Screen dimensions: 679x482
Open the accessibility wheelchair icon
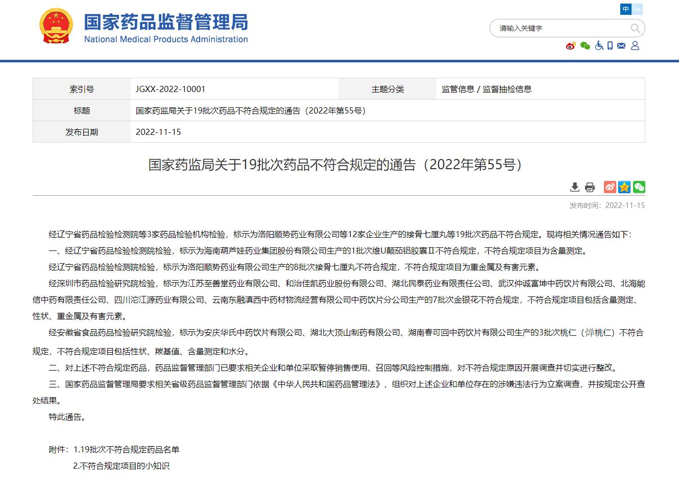tap(599, 46)
